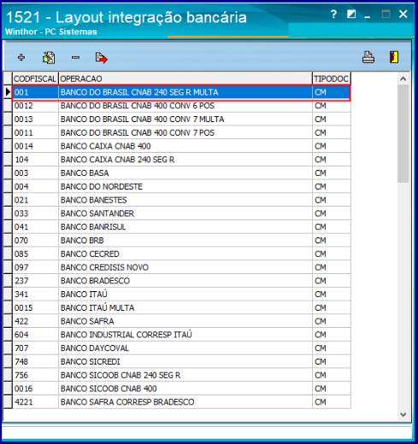Click code cell 0016

(x=35, y=388)
